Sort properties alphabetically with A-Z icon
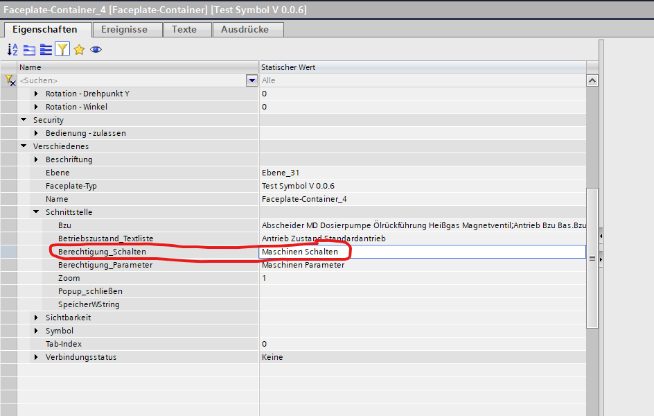 pyautogui.click(x=12, y=50)
